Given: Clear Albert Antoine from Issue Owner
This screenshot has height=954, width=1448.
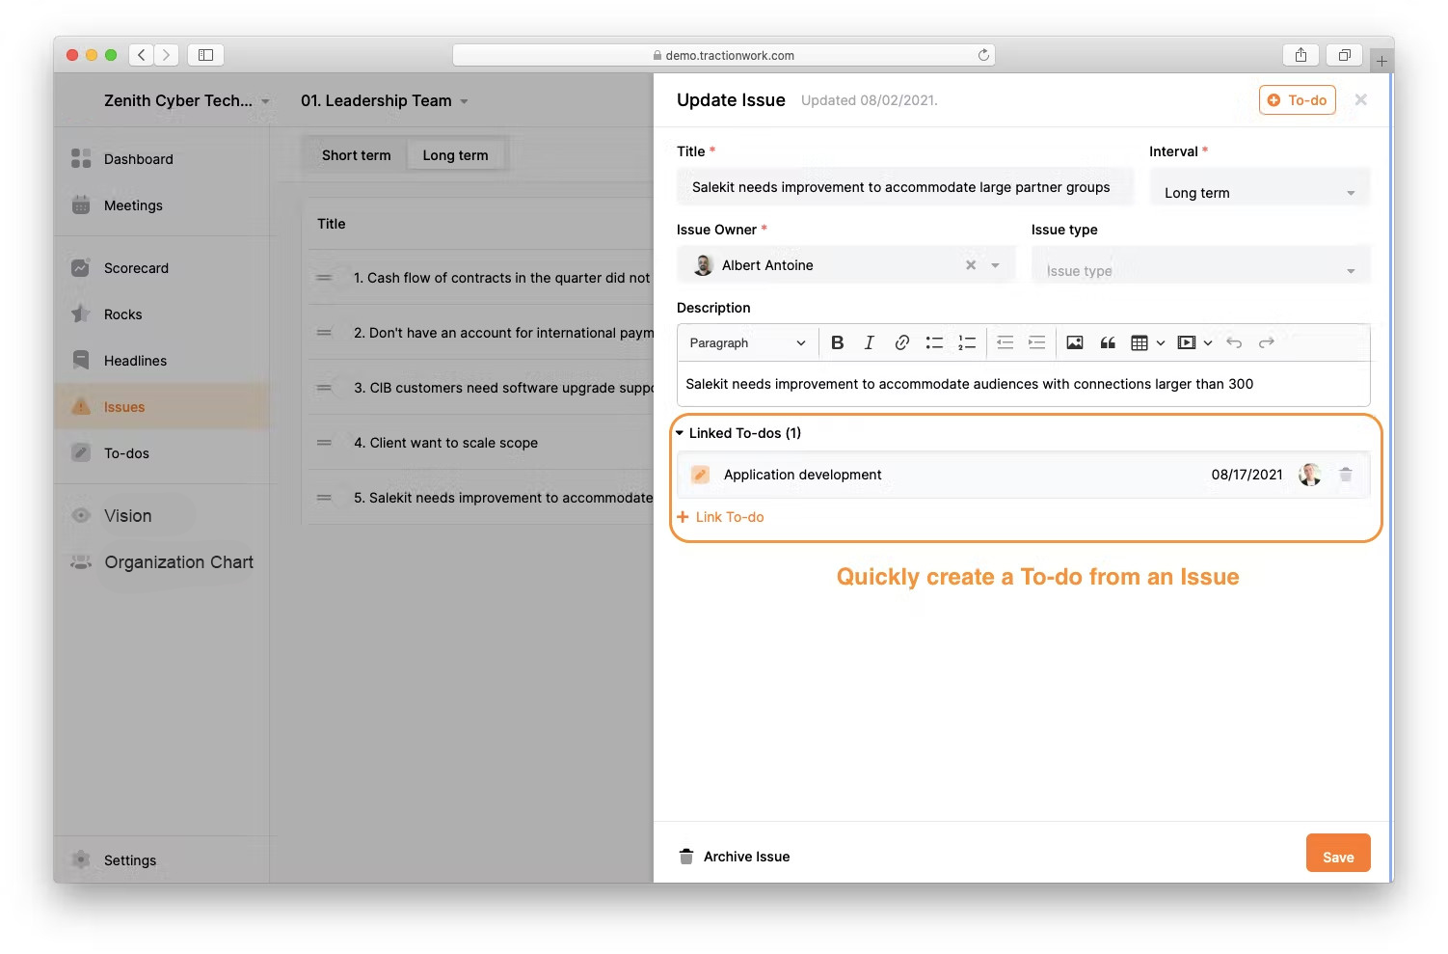Looking at the screenshot, I should [971, 265].
